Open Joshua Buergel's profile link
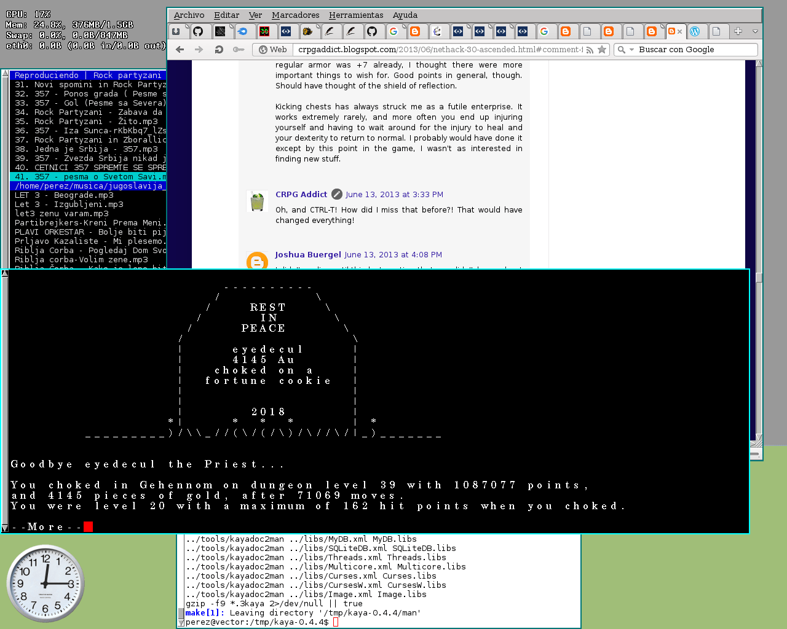 (307, 254)
